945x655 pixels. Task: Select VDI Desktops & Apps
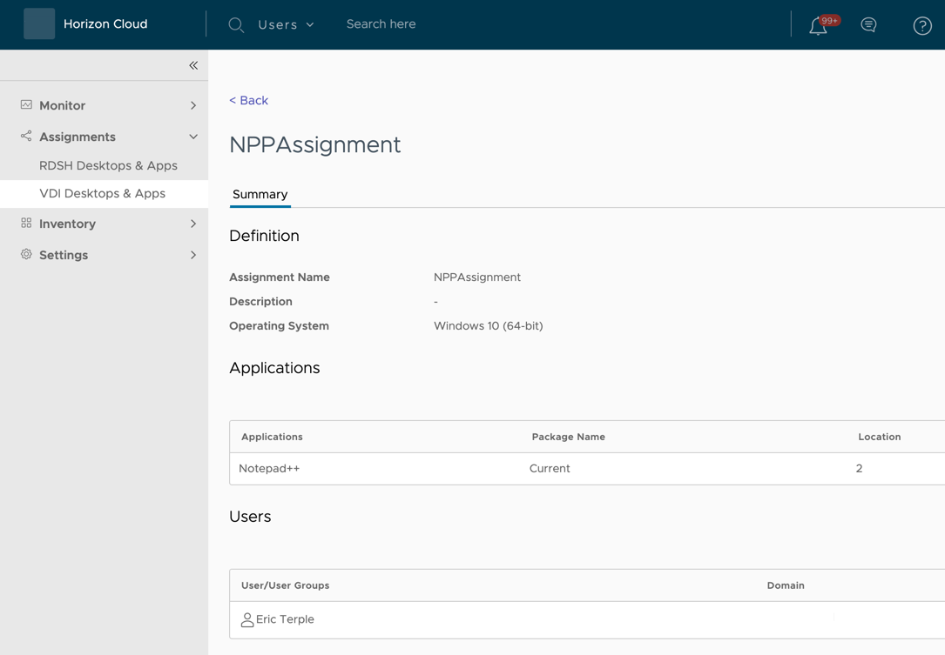point(102,193)
